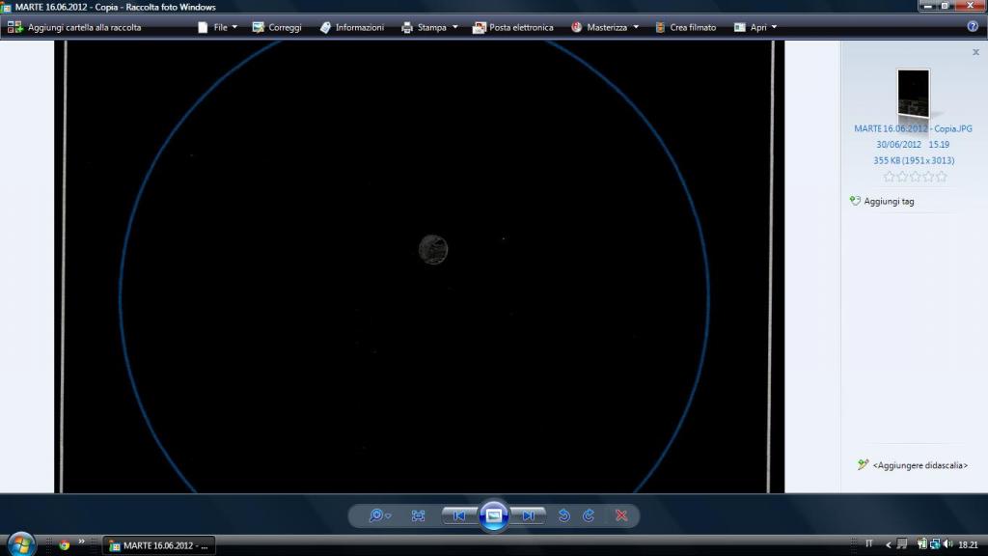
Task: Open the Apri dropdown menu
Action: click(x=755, y=27)
